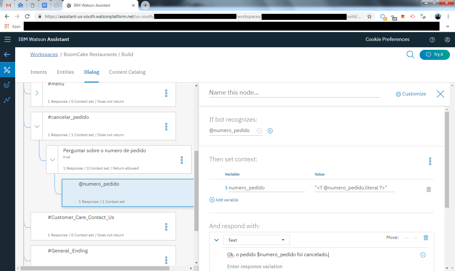Delete the Text response block
The height and width of the screenshot is (271, 455).
(426, 238)
